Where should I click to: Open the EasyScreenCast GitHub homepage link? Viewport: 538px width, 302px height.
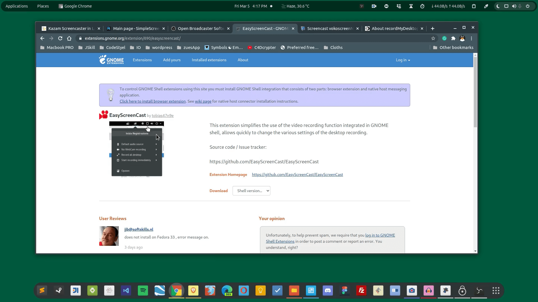298,174
